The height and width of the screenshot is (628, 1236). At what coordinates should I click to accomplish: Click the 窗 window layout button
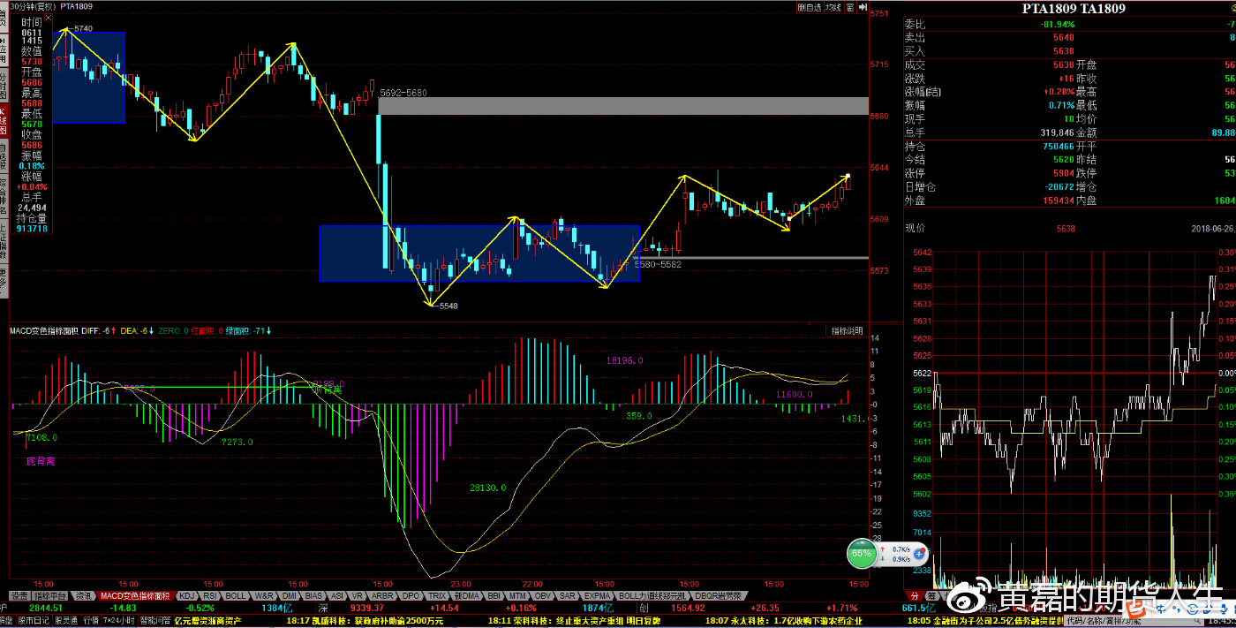[x=849, y=7]
